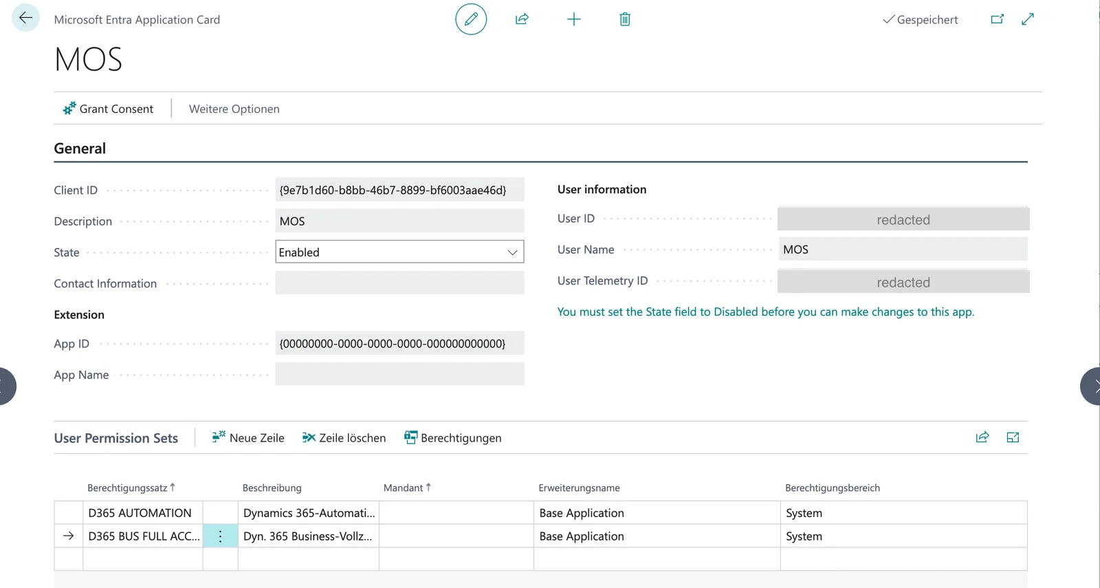Screen dimensions: 1100x588
Task: Click the row selector arrow of D365 BUS FULL
Action: click(69, 536)
